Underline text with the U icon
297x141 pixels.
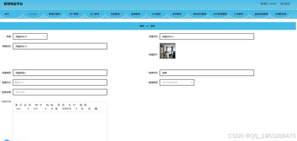click(x=25, y=105)
